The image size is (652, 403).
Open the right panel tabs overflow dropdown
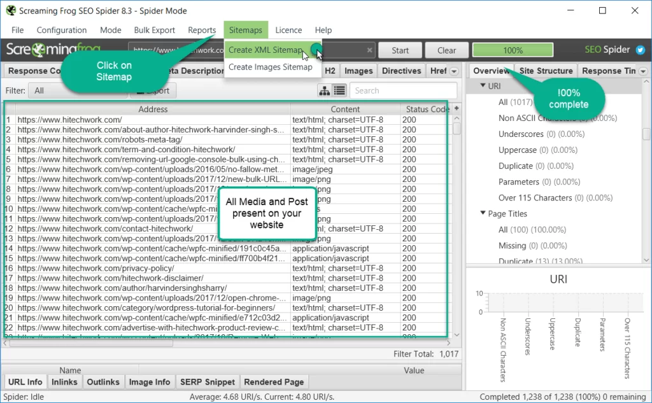click(x=643, y=71)
